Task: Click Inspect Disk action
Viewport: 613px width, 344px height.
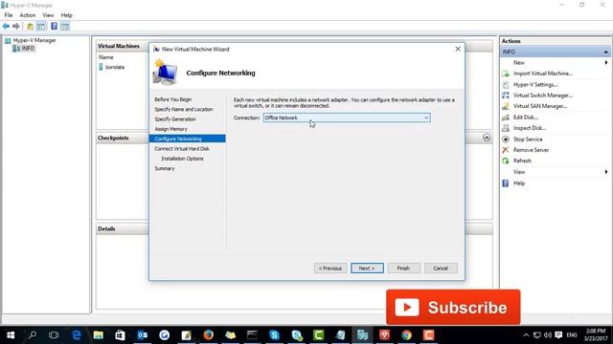Action: [x=530, y=128]
